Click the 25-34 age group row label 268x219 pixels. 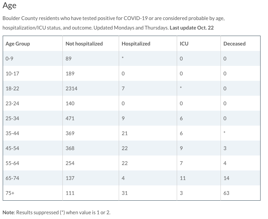12,118
